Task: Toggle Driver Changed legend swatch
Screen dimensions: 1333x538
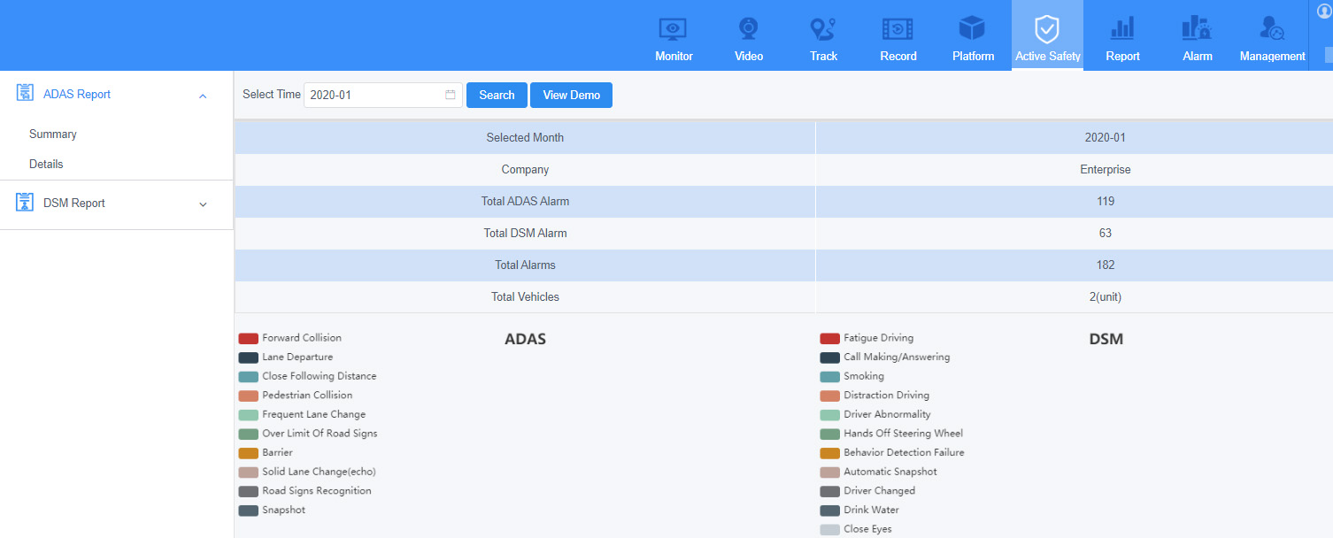Action: pyautogui.click(x=829, y=491)
